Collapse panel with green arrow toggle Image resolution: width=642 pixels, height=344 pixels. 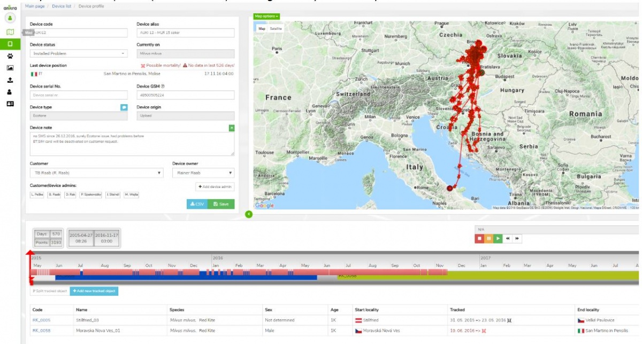click(x=248, y=214)
